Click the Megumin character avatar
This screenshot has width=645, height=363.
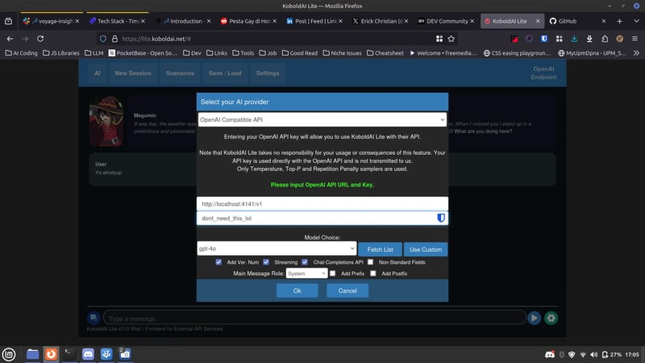[x=106, y=121]
